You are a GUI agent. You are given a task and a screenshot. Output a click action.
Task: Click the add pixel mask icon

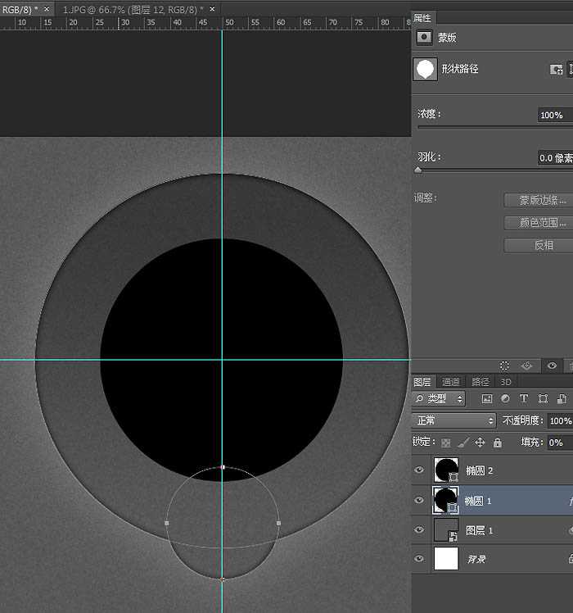[556, 70]
